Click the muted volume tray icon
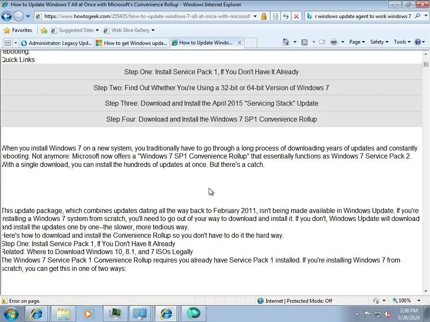 388,314
